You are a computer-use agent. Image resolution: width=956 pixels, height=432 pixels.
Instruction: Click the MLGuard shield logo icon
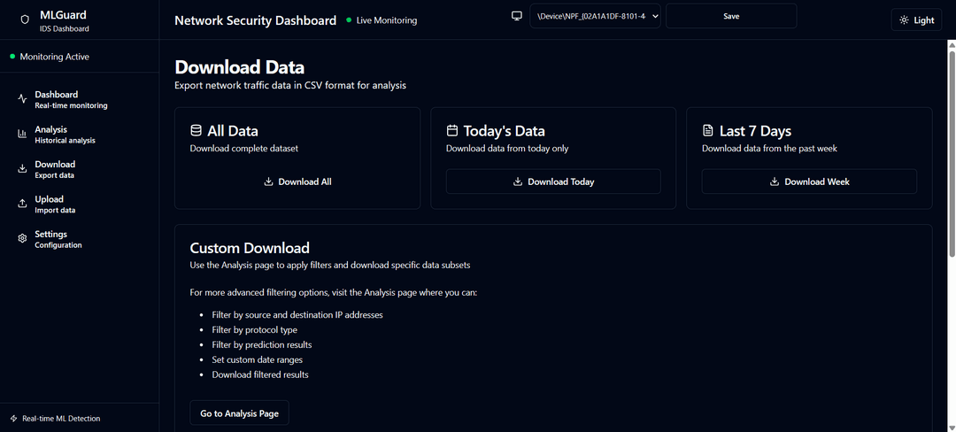pos(25,19)
